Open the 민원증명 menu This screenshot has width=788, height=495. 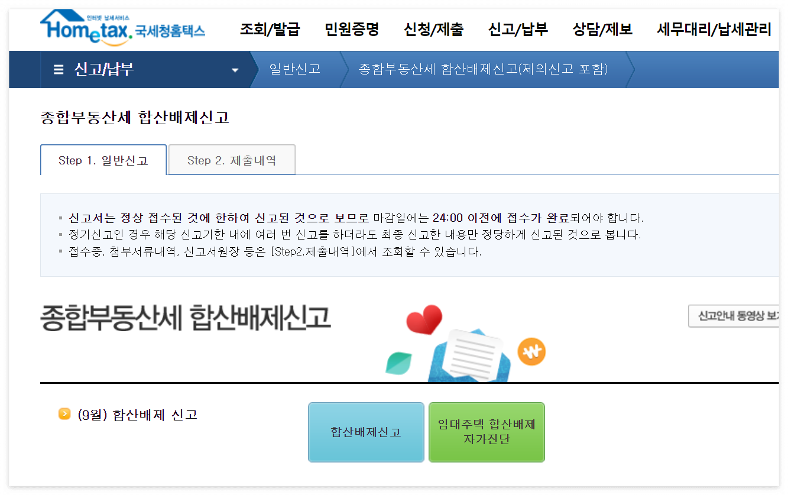(x=352, y=28)
